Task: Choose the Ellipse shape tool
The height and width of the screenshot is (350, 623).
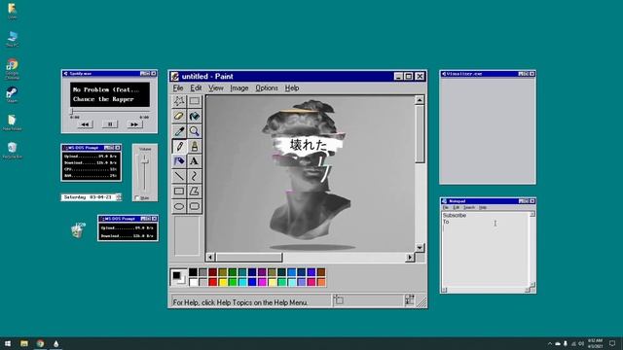Action: tap(179, 206)
